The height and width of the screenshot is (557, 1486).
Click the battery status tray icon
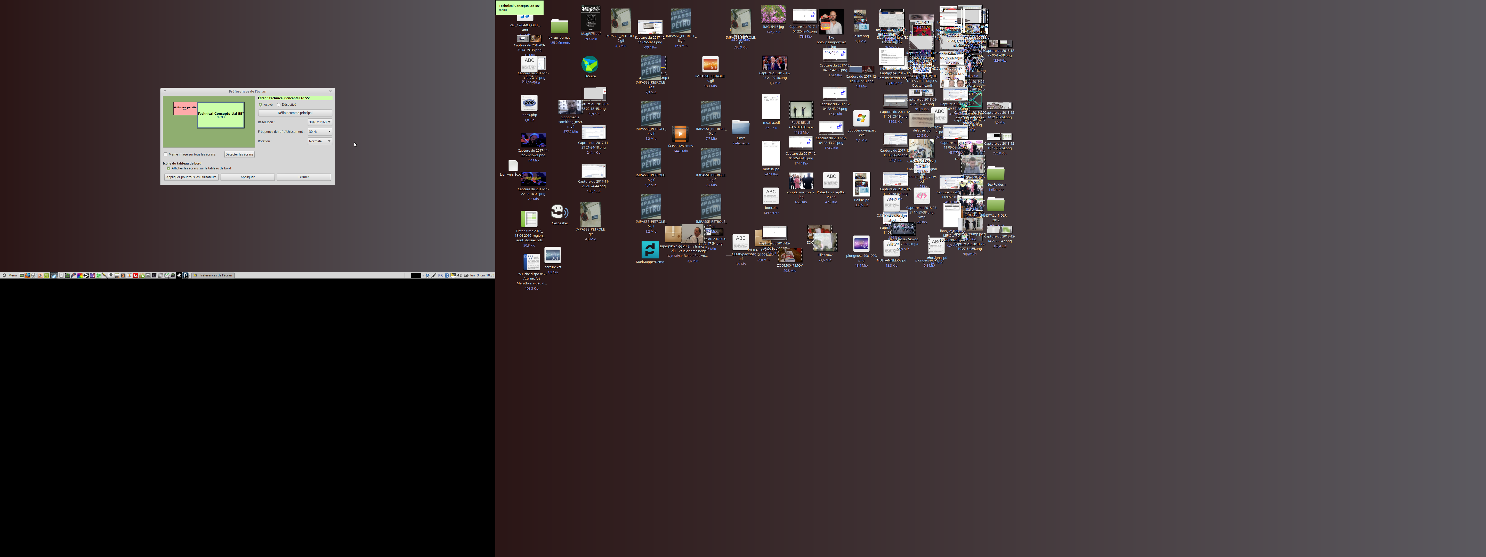466,276
